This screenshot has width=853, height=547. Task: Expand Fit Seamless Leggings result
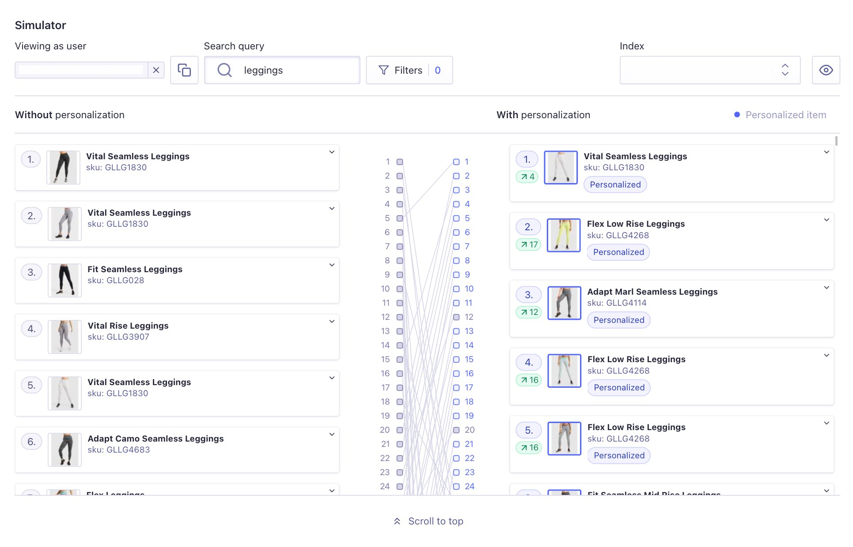[x=332, y=265]
